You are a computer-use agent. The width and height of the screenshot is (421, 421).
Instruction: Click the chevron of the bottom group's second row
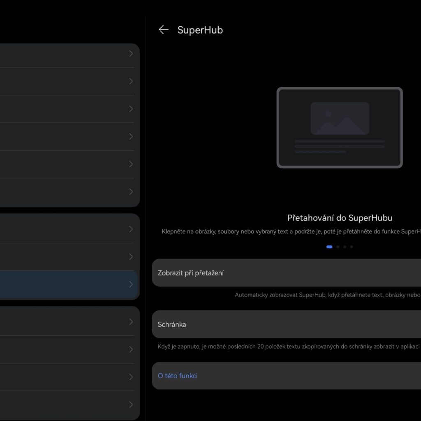coord(131,349)
